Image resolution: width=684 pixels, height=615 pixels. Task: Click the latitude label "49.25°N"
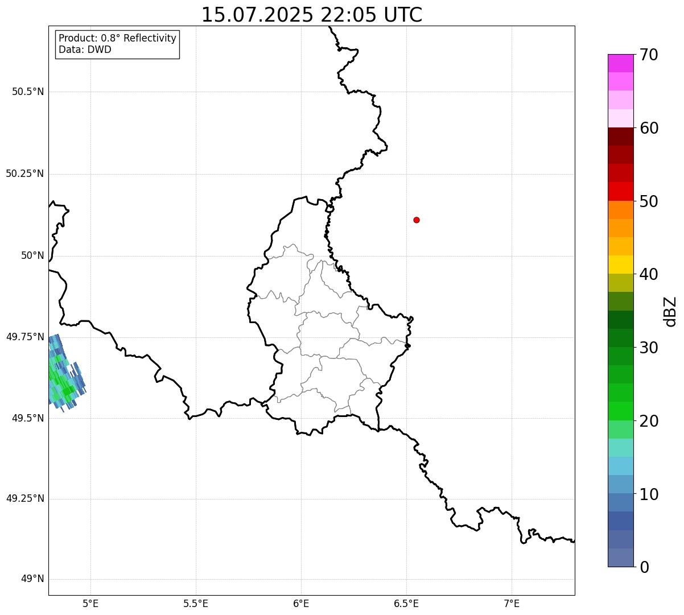[24, 498]
